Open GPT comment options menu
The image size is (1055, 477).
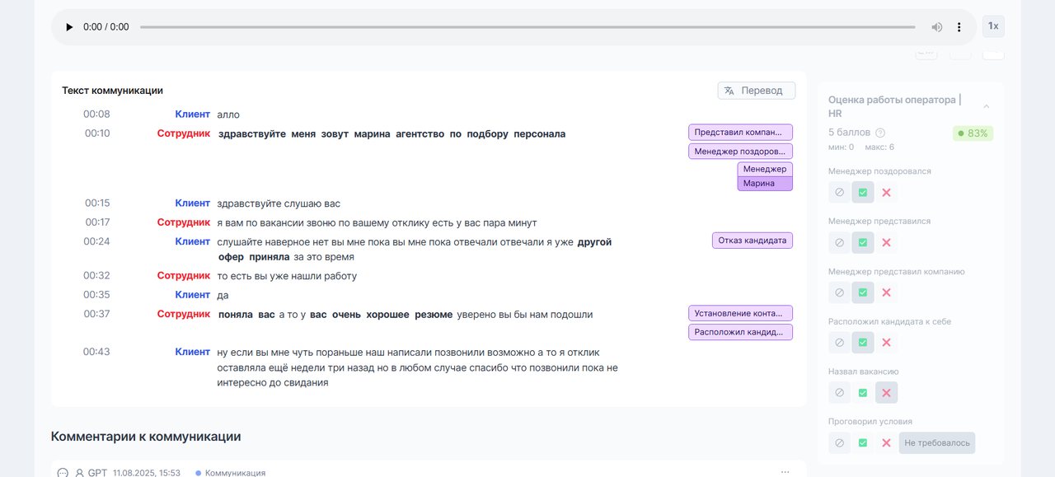point(785,472)
